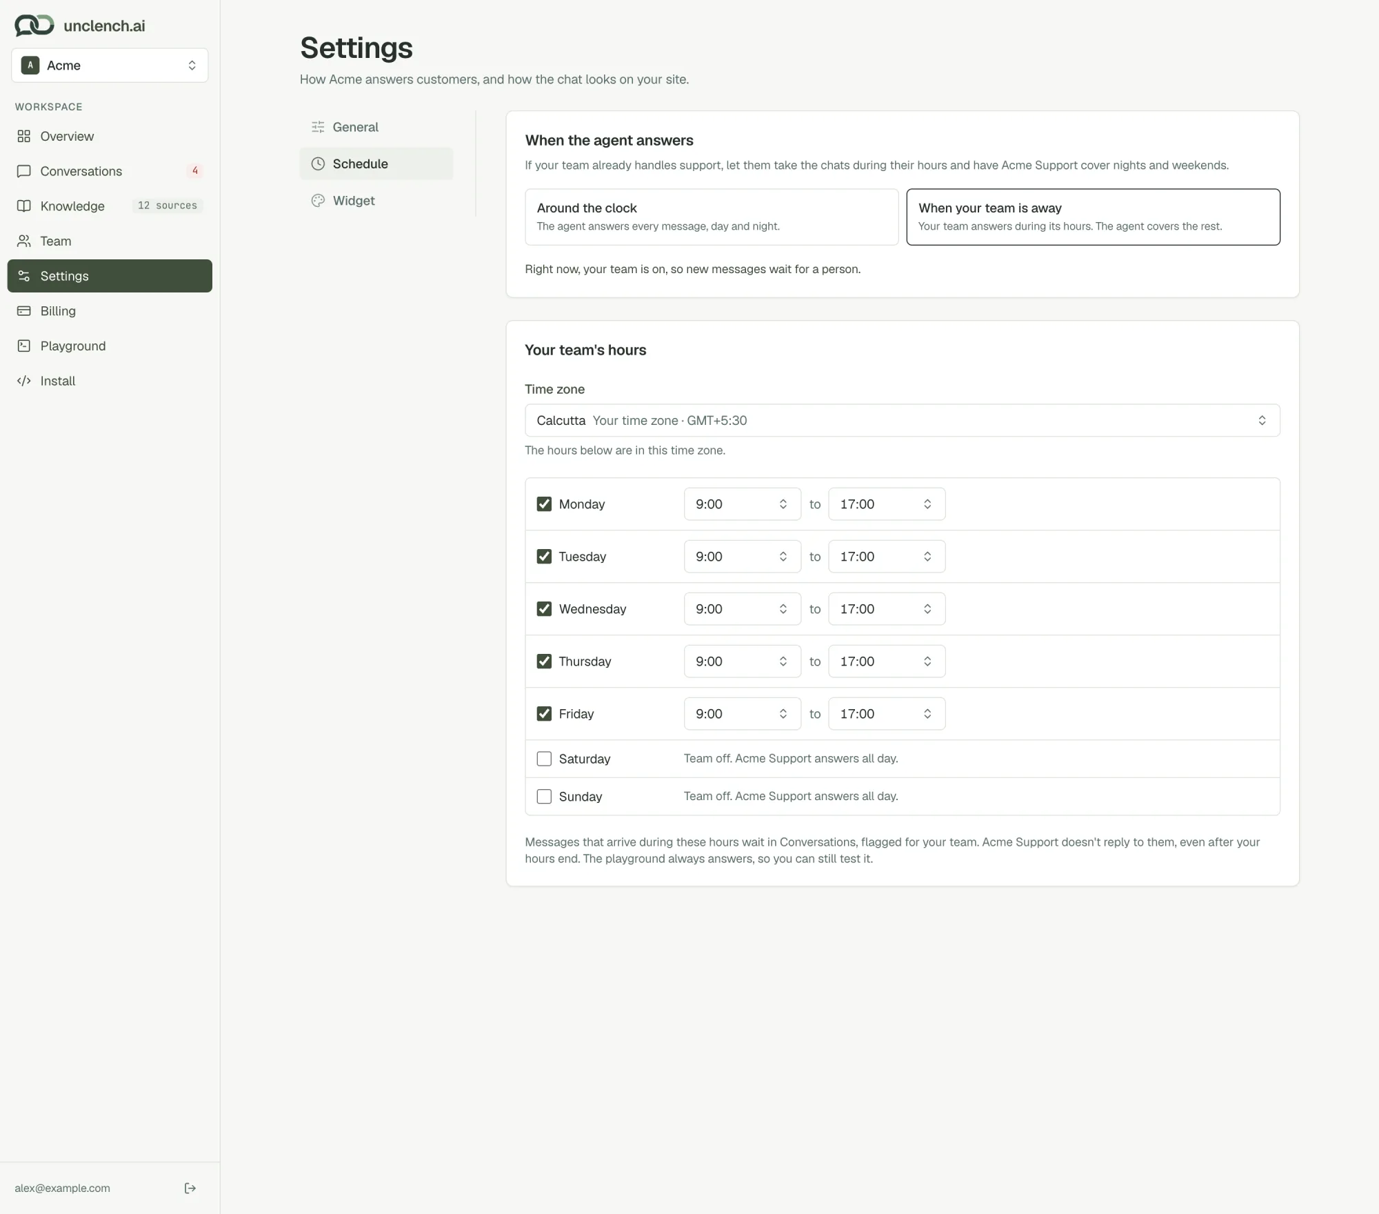Open Knowledge in the sidebar
The width and height of the screenshot is (1379, 1214).
coord(110,206)
